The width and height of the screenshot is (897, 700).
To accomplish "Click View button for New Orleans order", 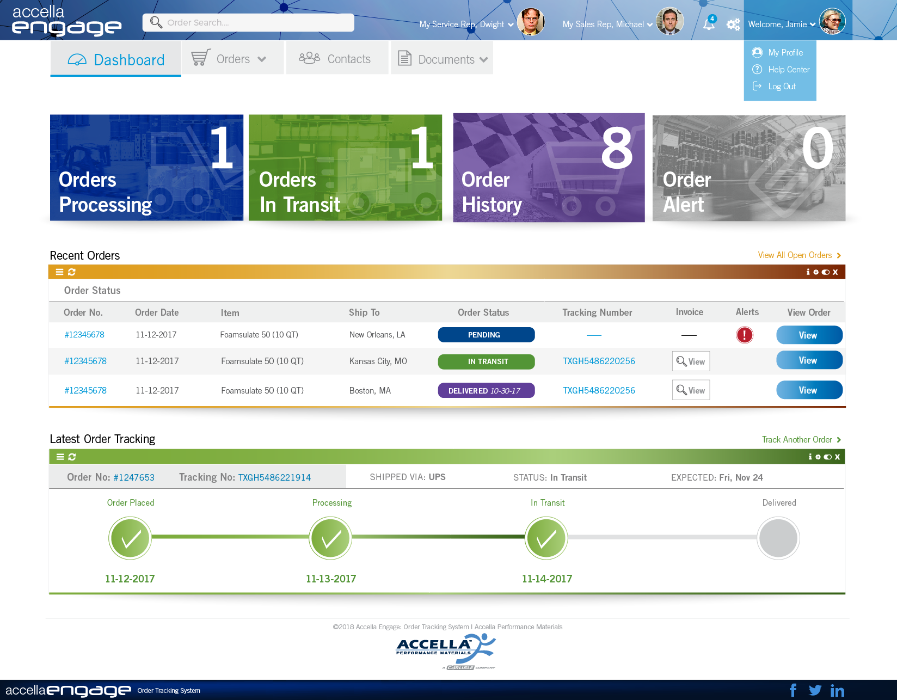I will (x=809, y=335).
